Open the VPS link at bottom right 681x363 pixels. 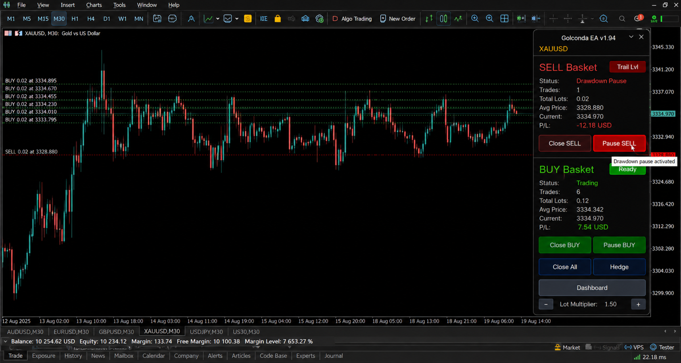[x=634, y=348]
